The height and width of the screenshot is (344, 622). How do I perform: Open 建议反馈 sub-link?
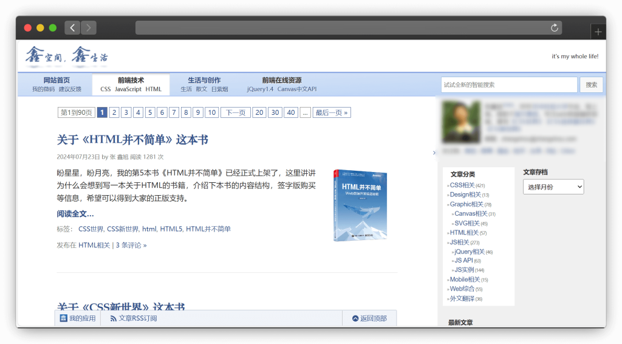(x=70, y=89)
